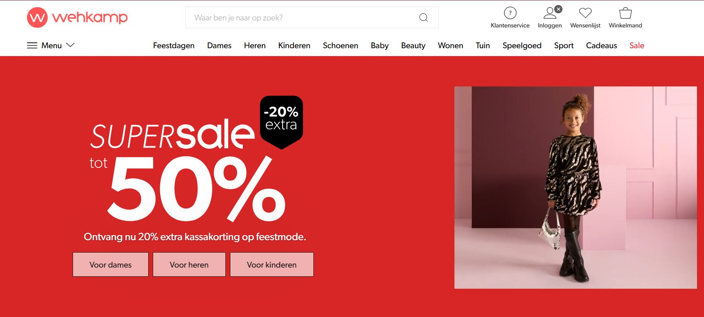Click the hamburger Menu icon
Viewport: 704px width, 317px height.
pyautogui.click(x=32, y=45)
